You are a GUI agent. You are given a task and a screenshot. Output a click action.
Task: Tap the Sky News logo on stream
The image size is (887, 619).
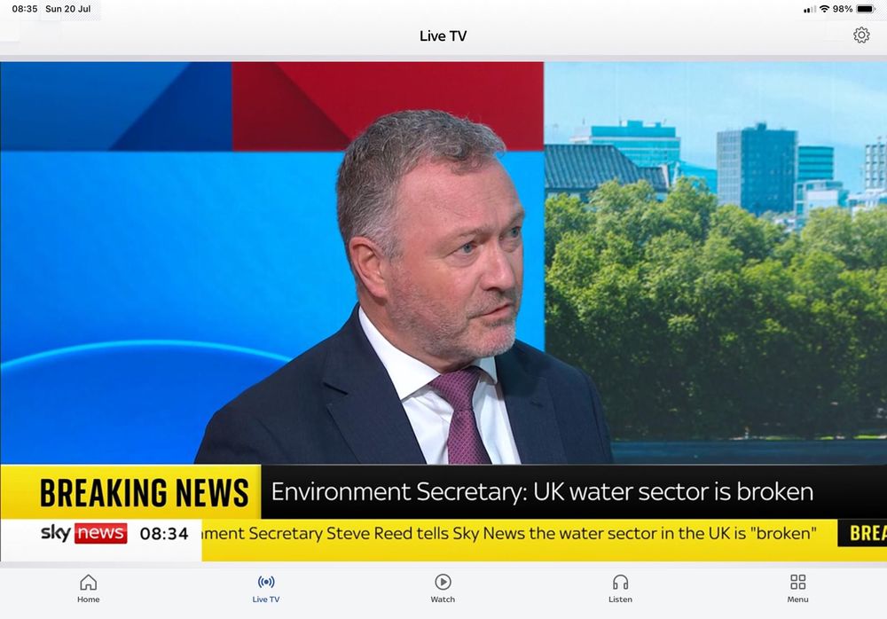click(83, 533)
